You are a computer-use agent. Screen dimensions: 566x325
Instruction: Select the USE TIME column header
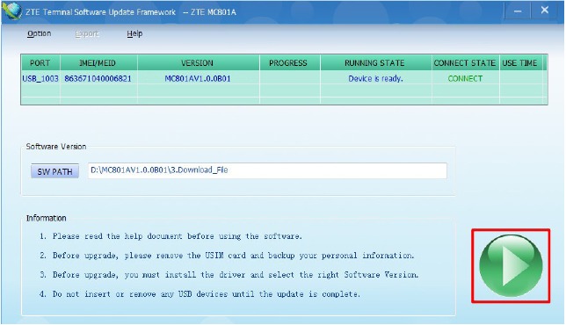pyautogui.click(x=521, y=62)
